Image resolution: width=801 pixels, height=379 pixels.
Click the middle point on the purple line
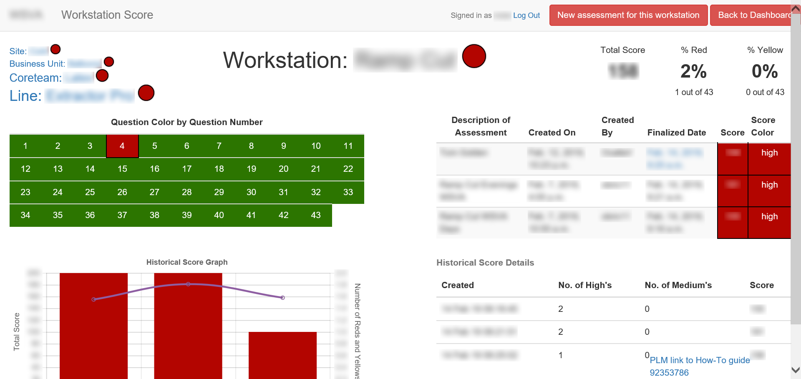(x=188, y=284)
